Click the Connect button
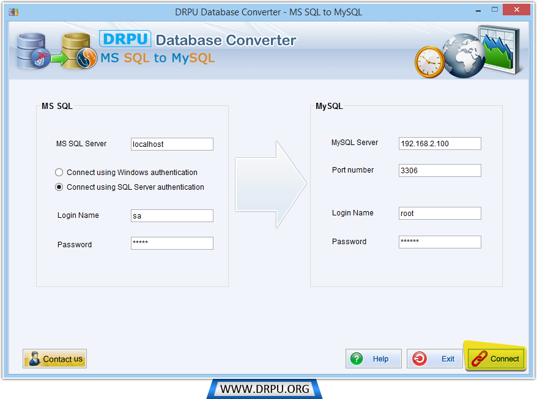The width and height of the screenshot is (537, 399). click(496, 359)
